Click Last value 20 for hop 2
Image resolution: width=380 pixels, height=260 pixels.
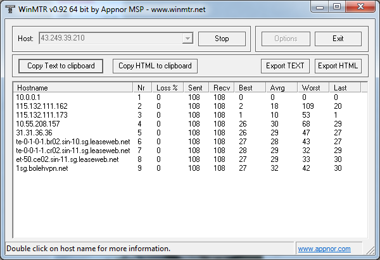tap(338, 106)
